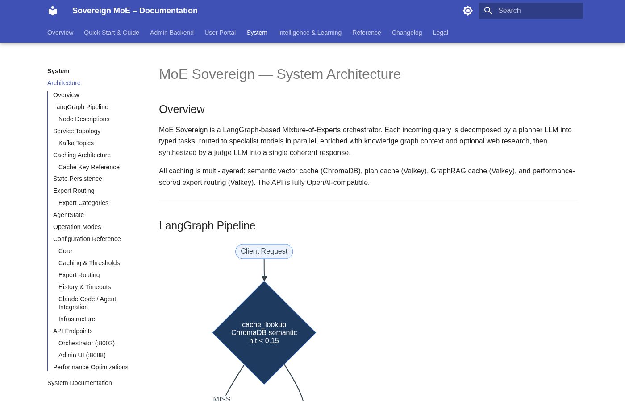Viewport: 625px width, 401px height.
Task: Select Orchestrator (:8002) under API Endpoints
Action: coord(87,343)
